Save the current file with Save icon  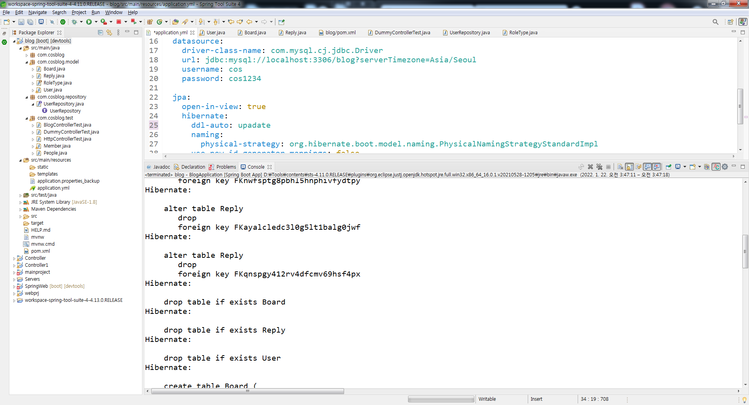[21, 22]
